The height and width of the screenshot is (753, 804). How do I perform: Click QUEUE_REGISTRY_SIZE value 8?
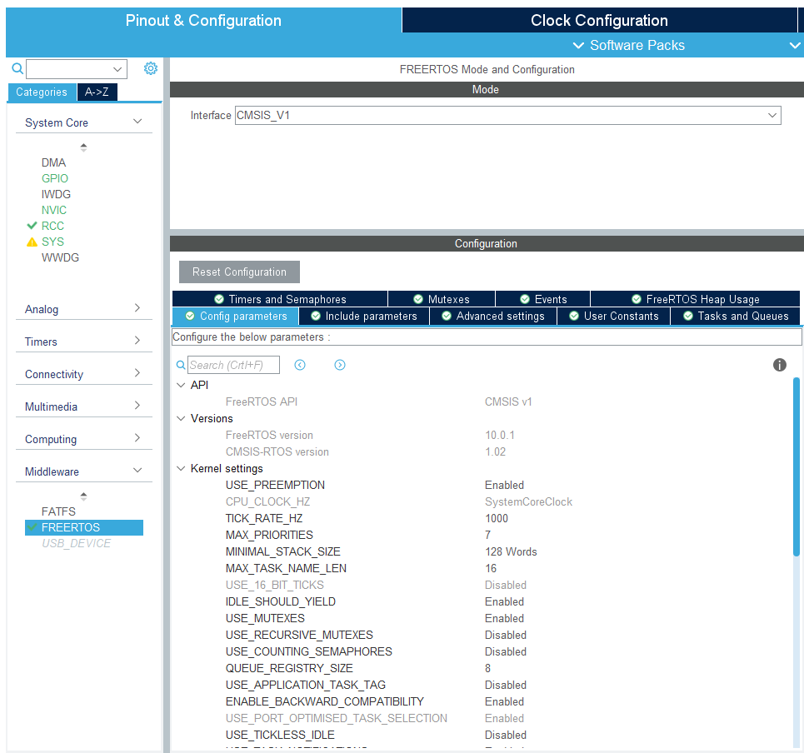[487, 668]
